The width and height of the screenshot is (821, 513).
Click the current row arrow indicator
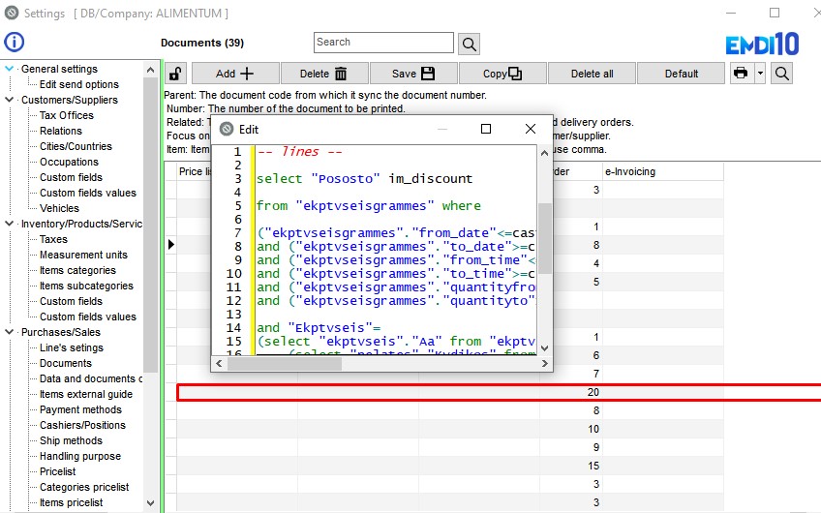tap(170, 245)
